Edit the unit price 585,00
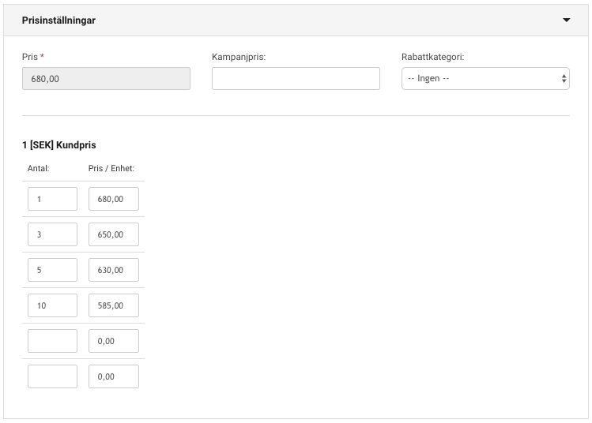This screenshot has height=423, width=592. [114, 305]
